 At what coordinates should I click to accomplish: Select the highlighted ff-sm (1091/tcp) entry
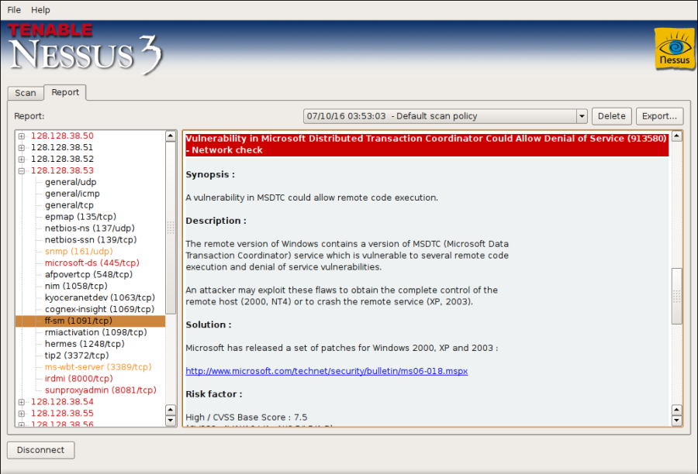pos(91,321)
